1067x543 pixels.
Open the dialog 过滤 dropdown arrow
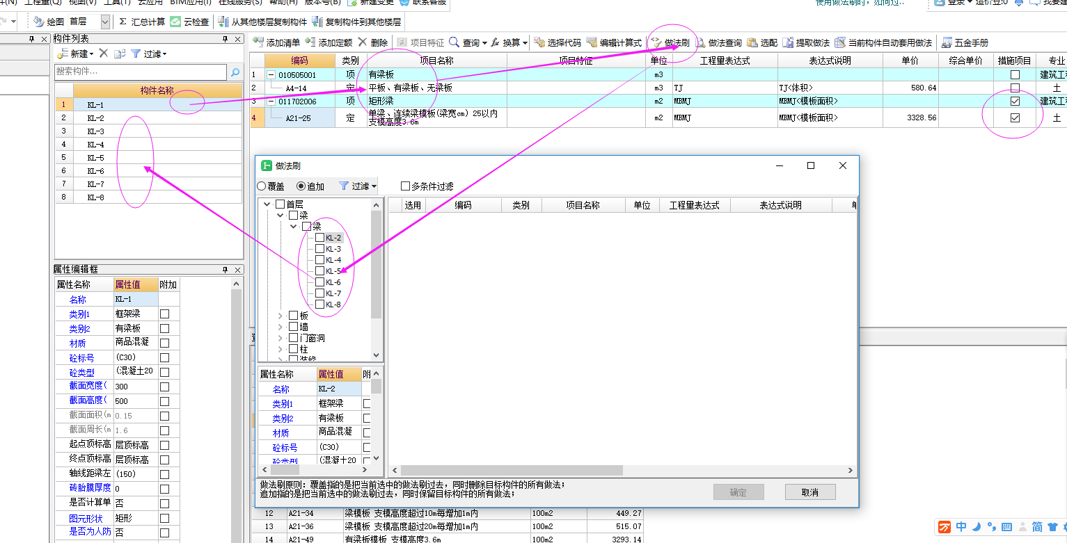pyautogui.click(x=374, y=186)
